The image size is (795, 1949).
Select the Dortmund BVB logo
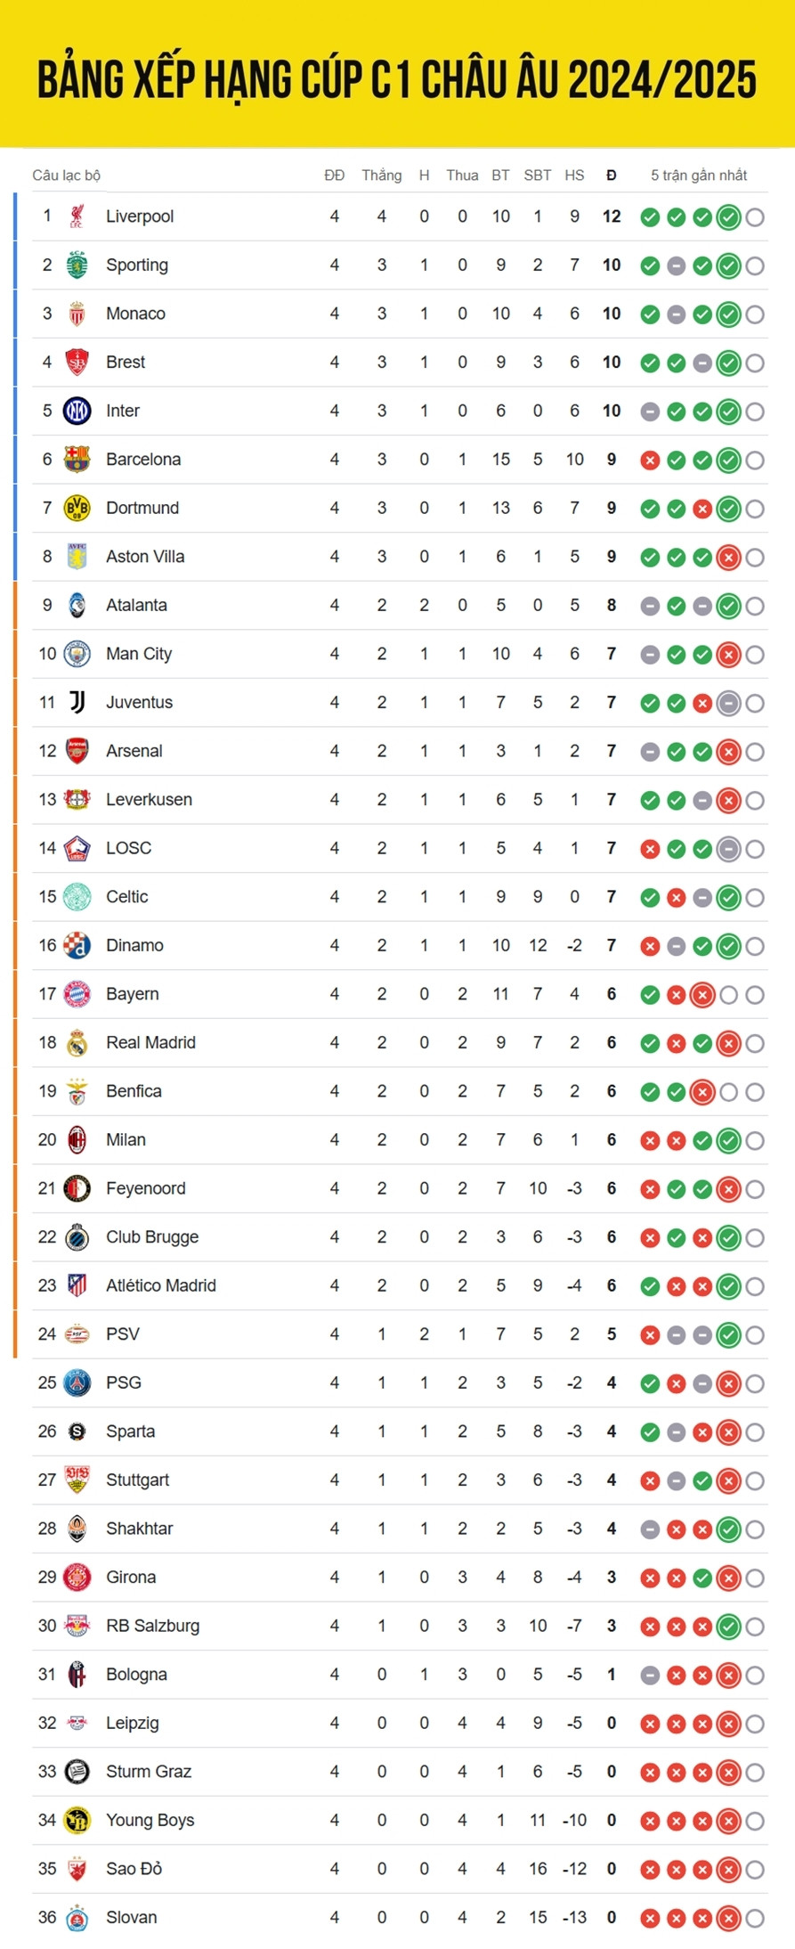(77, 508)
